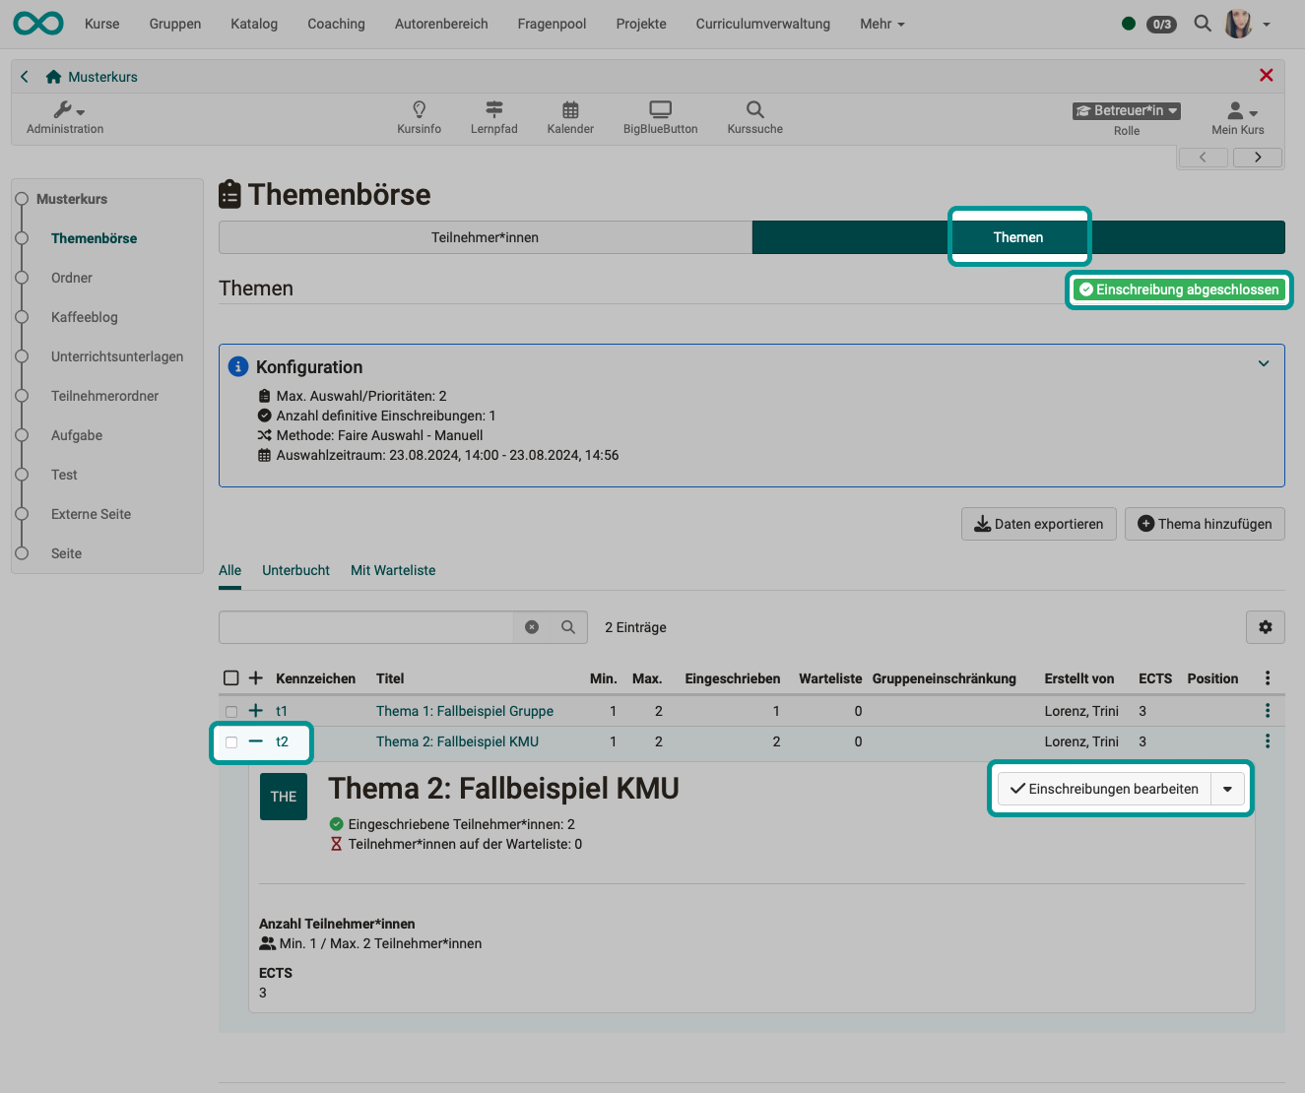
Task: Open the Kursinfo page
Action: (x=419, y=117)
